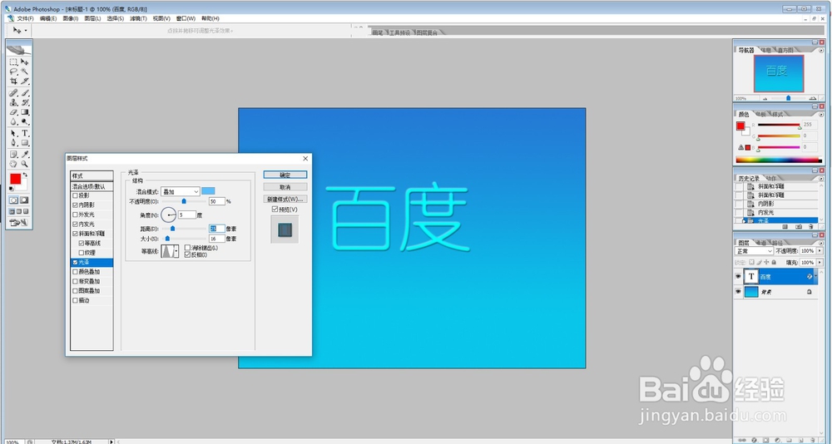Viewport: 832px width, 444px height.
Task: Open the 等高线 contour picker arrow
Action: click(176, 251)
